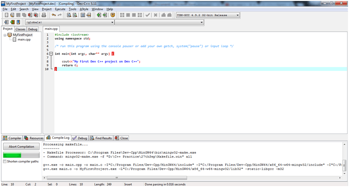Open the Edit menu

(x=13, y=9)
